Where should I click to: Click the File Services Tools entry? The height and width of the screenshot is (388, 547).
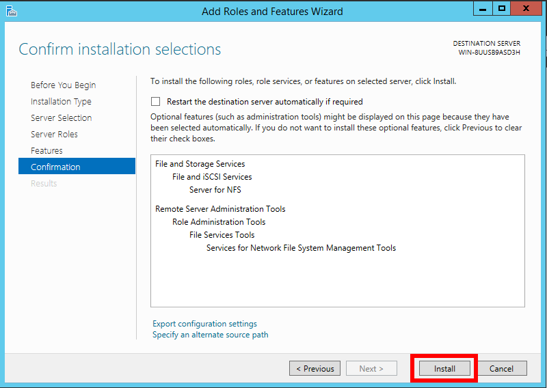tap(222, 235)
